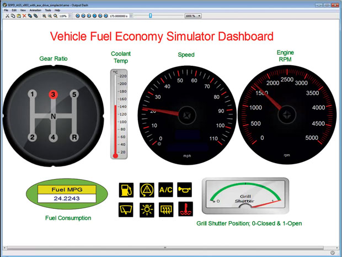Click the simulation time spinner arrows
This screenshot has width=342, height=257.
pos(131,16)
